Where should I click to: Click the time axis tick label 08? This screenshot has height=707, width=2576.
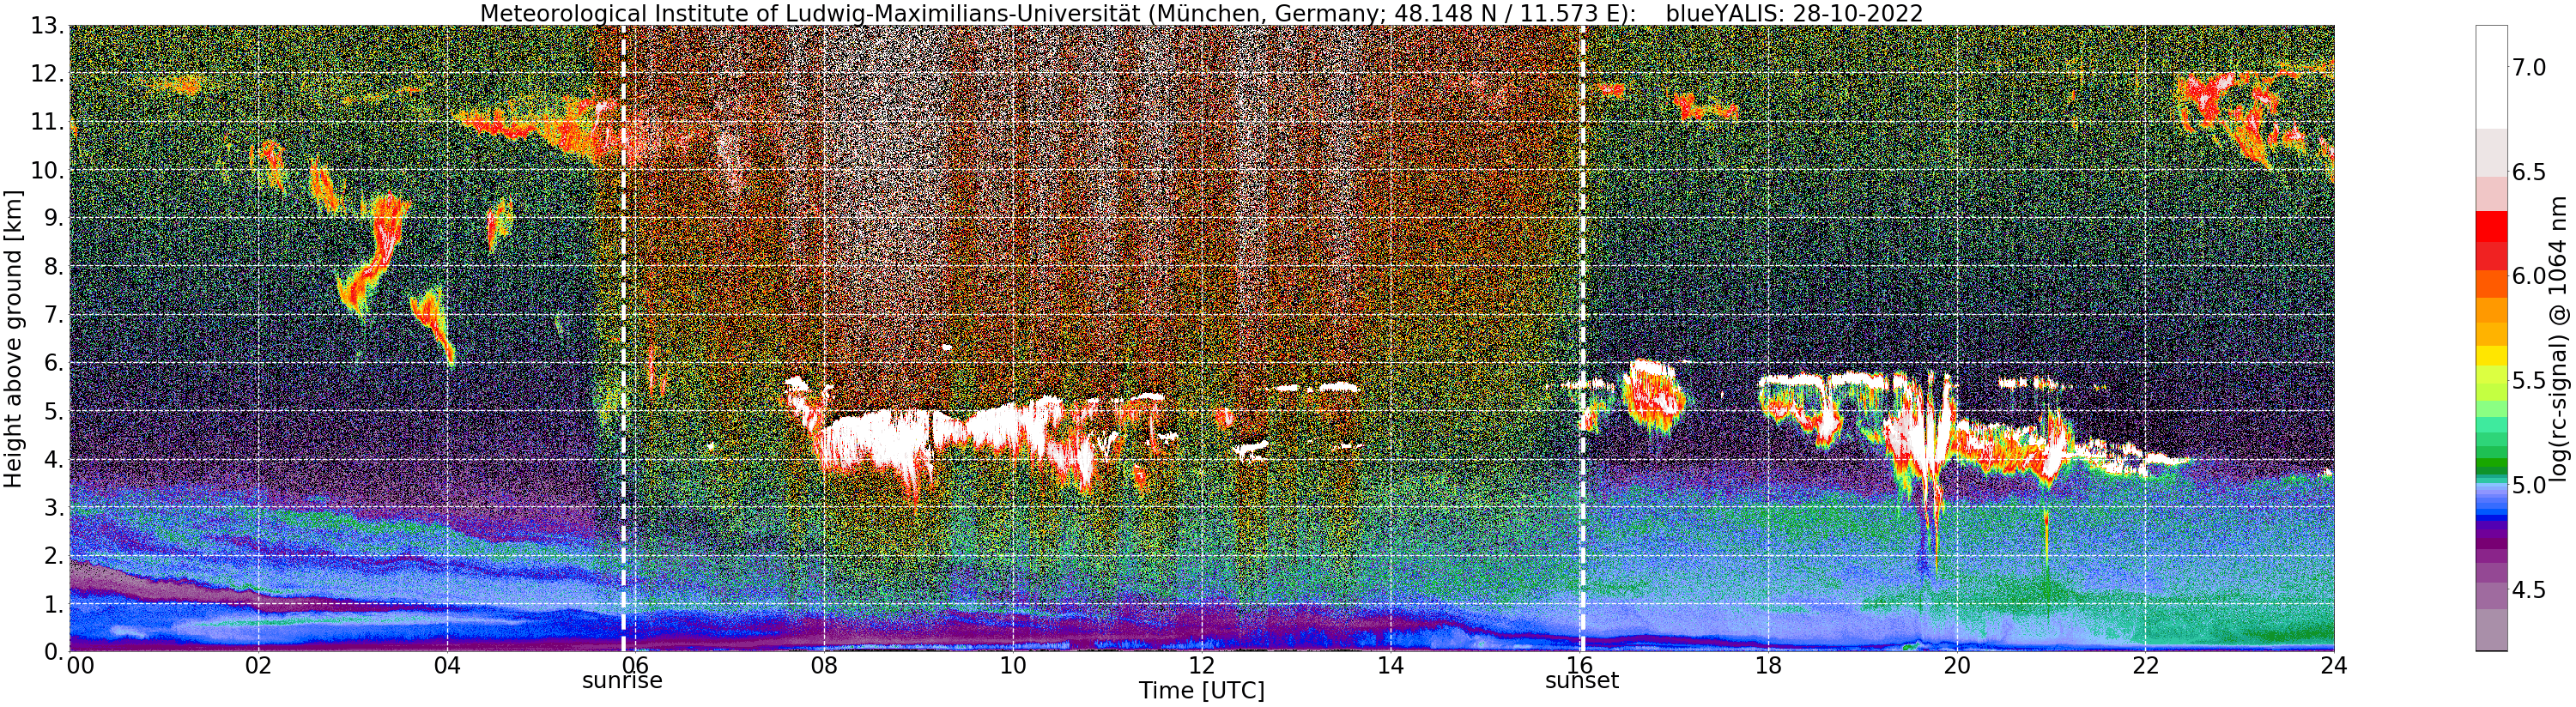tap(824, 665)
